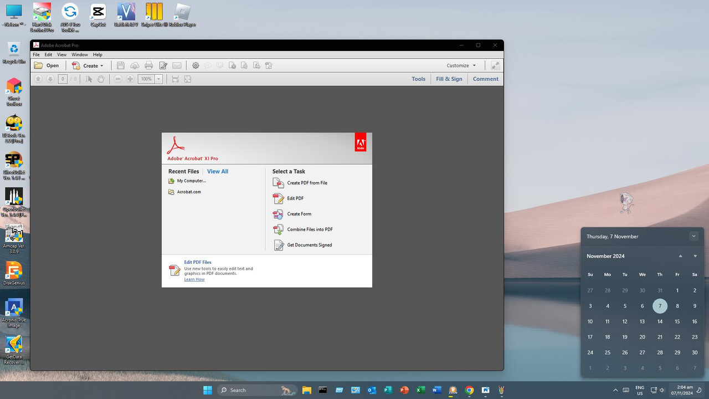The height and width of the screenshot is (399, 709).
Task: Open the View menu
Action: 61,55
